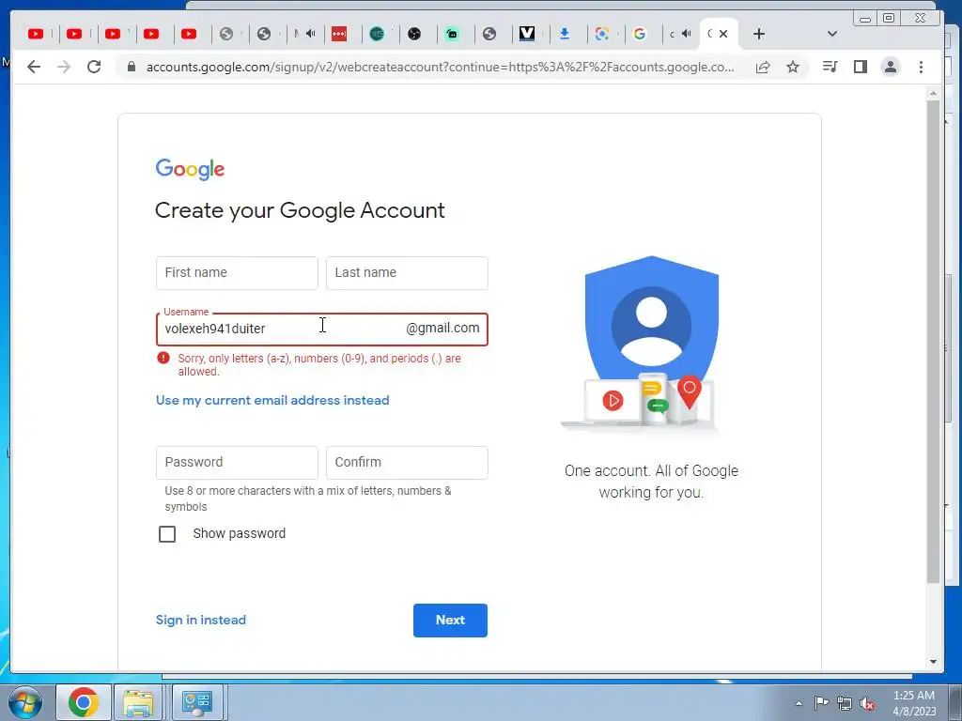Share this page using the share icon
Viewport: 962px width, 721px height.
[763, 67]
